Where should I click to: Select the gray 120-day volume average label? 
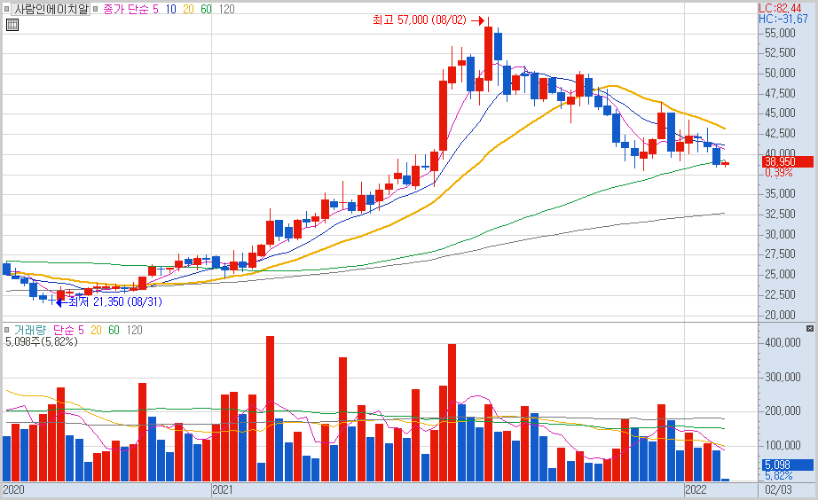134,330
